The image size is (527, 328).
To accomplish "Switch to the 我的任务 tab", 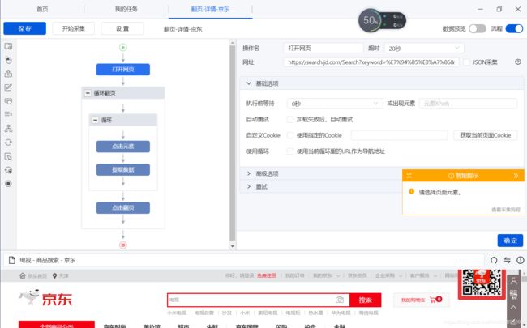I will (126, 9).
